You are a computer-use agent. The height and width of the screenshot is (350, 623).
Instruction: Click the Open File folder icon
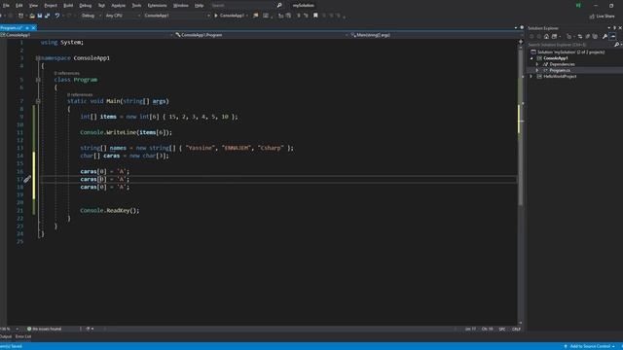32,16
